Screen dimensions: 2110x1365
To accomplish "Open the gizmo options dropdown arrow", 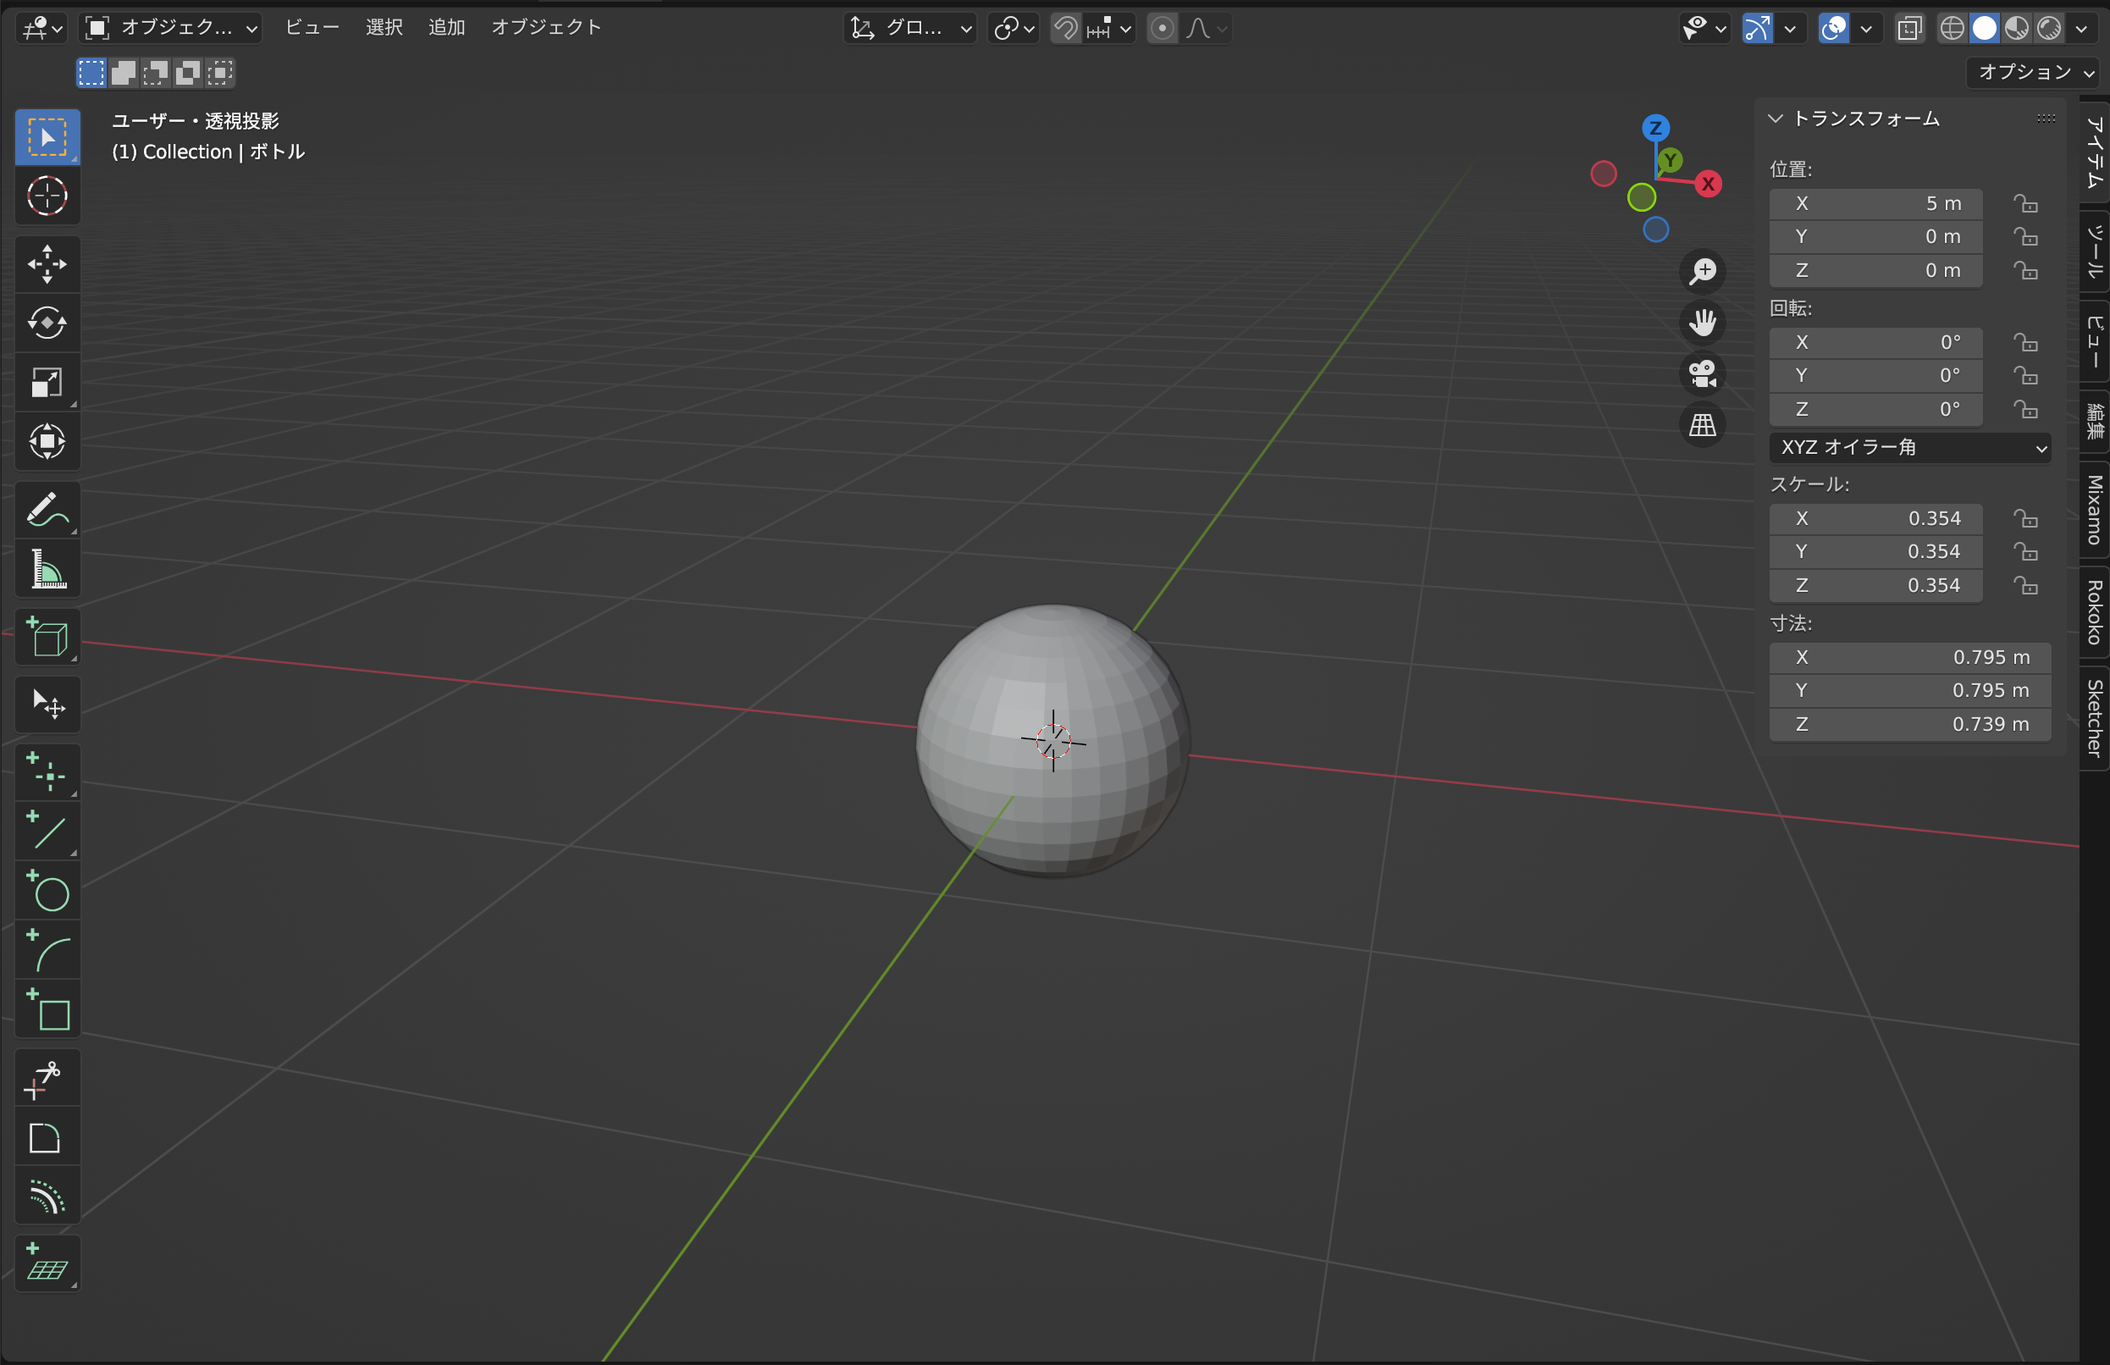I will coord(1789,28).
